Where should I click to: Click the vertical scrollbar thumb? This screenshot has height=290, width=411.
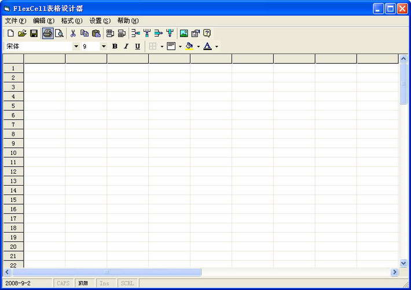click(x=403, y=84)
